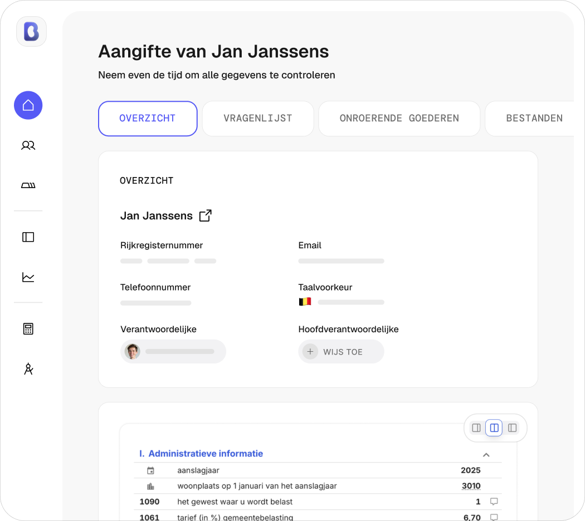Click the value 6,70 gemeentebelasting
585x521 pixels.
coord(472,517)
